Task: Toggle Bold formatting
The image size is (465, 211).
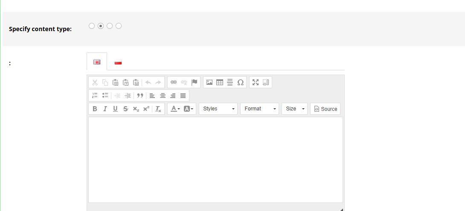Action: (95, 109)
